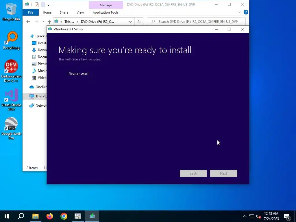Viewport: 296px width, 222px height.
Task: Expand the File Explorer ribbon chevron
Action: point(240,12)
